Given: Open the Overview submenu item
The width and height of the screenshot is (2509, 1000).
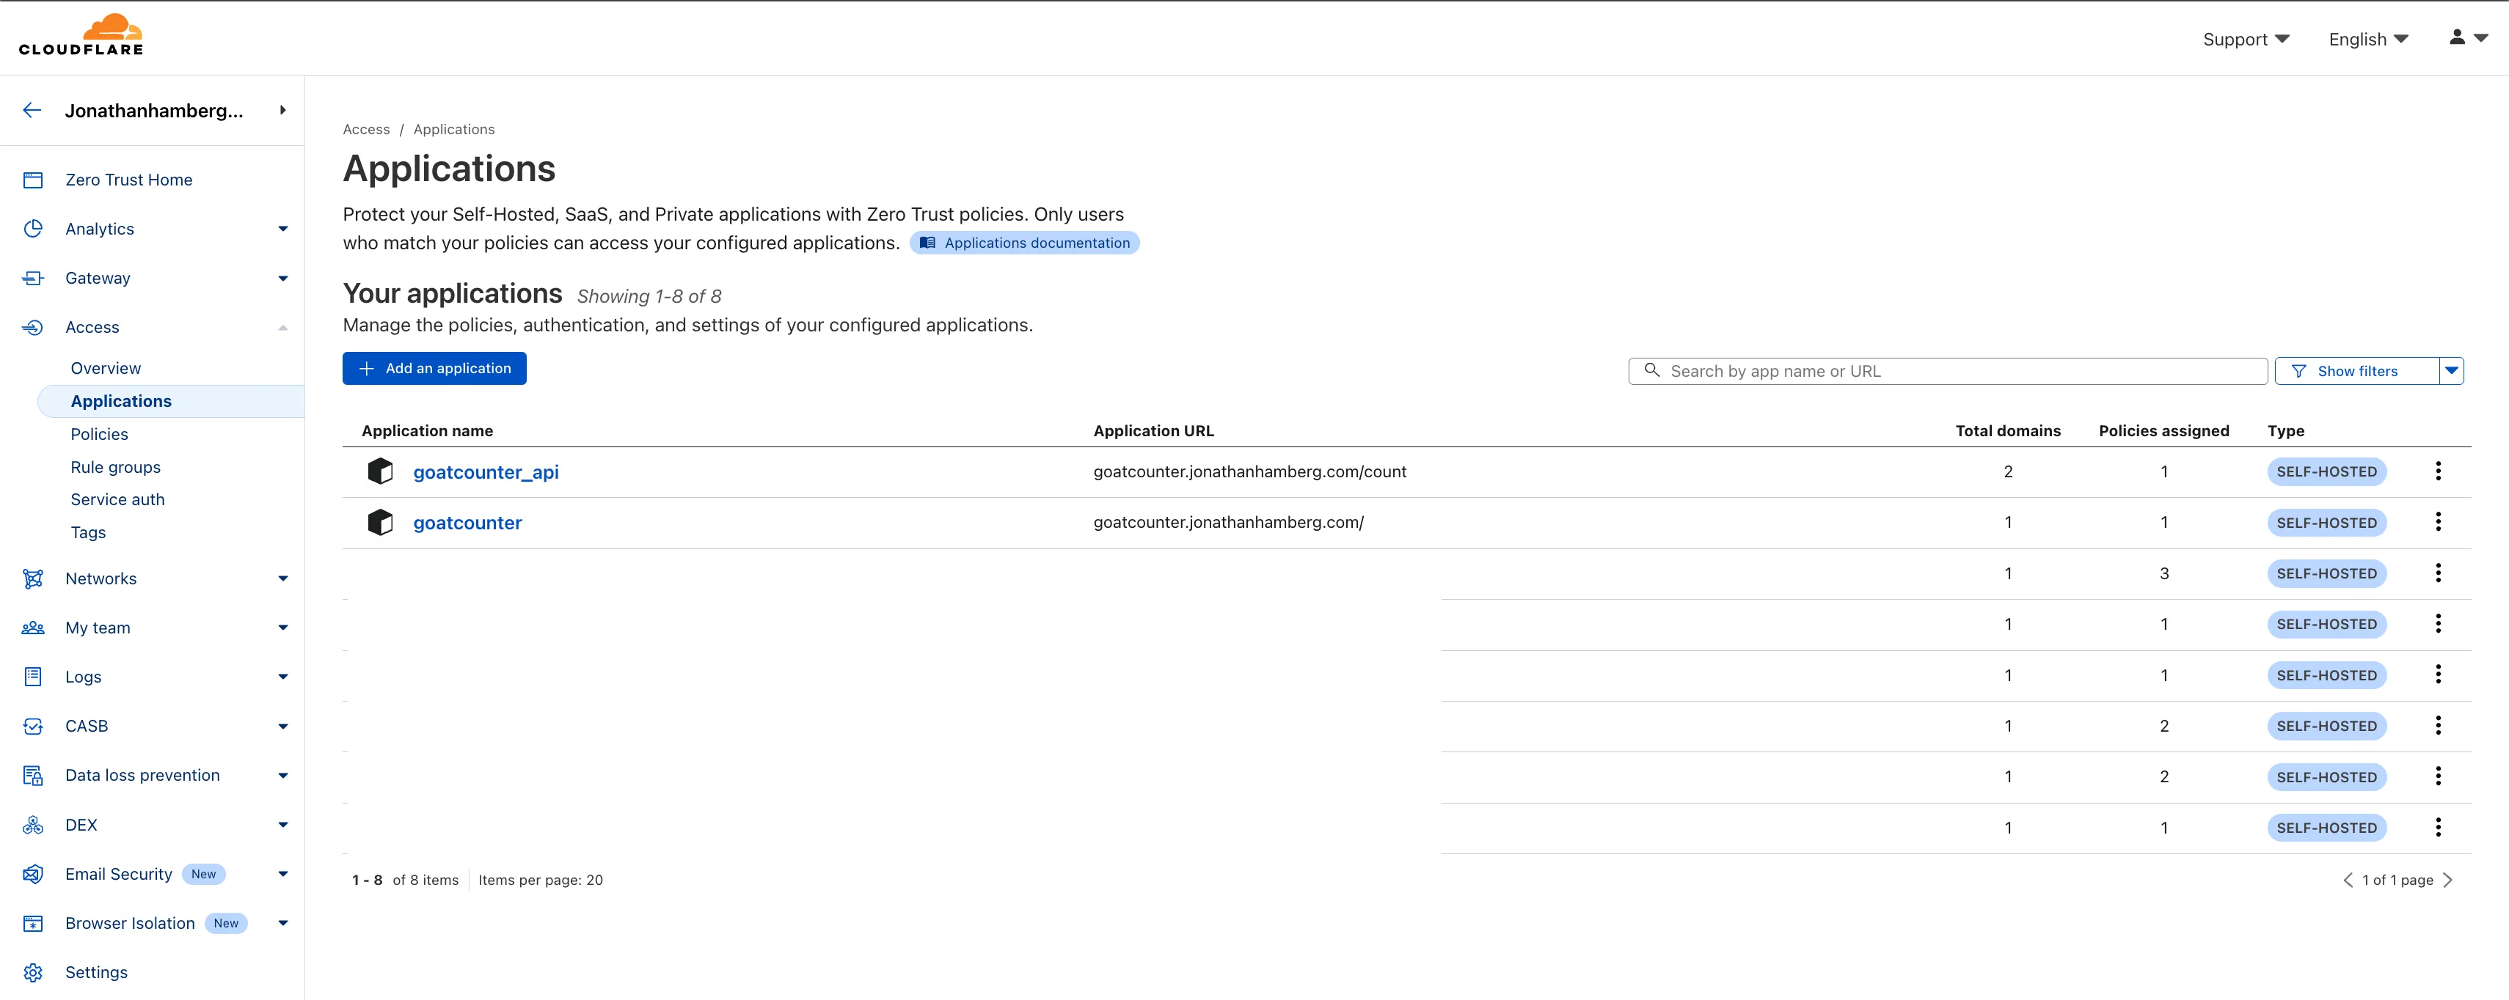Looking at the screenshot, I should coord(105,368).
